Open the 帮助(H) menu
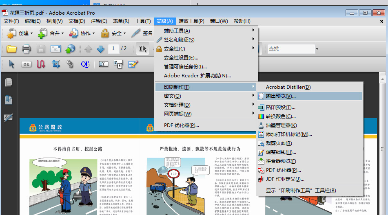 click(242, 21)
